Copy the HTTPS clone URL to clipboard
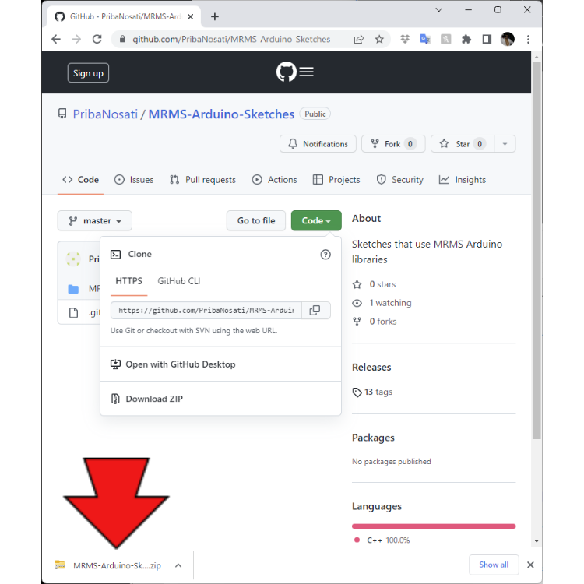584x584 pixels. point(315,311)
